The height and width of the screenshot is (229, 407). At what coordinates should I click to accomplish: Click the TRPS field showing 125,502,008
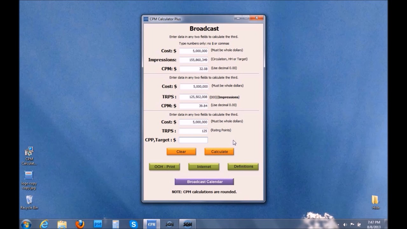(x=194, y=97)
